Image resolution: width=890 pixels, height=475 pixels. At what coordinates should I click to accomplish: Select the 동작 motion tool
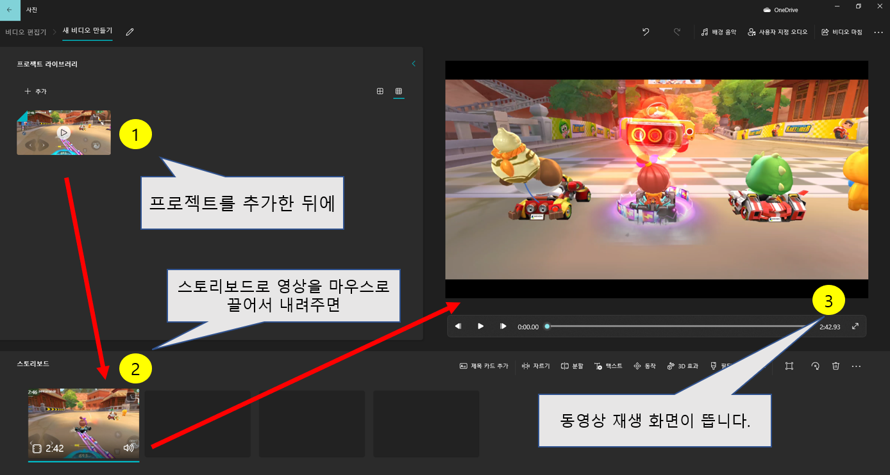(x=644, y=366)
